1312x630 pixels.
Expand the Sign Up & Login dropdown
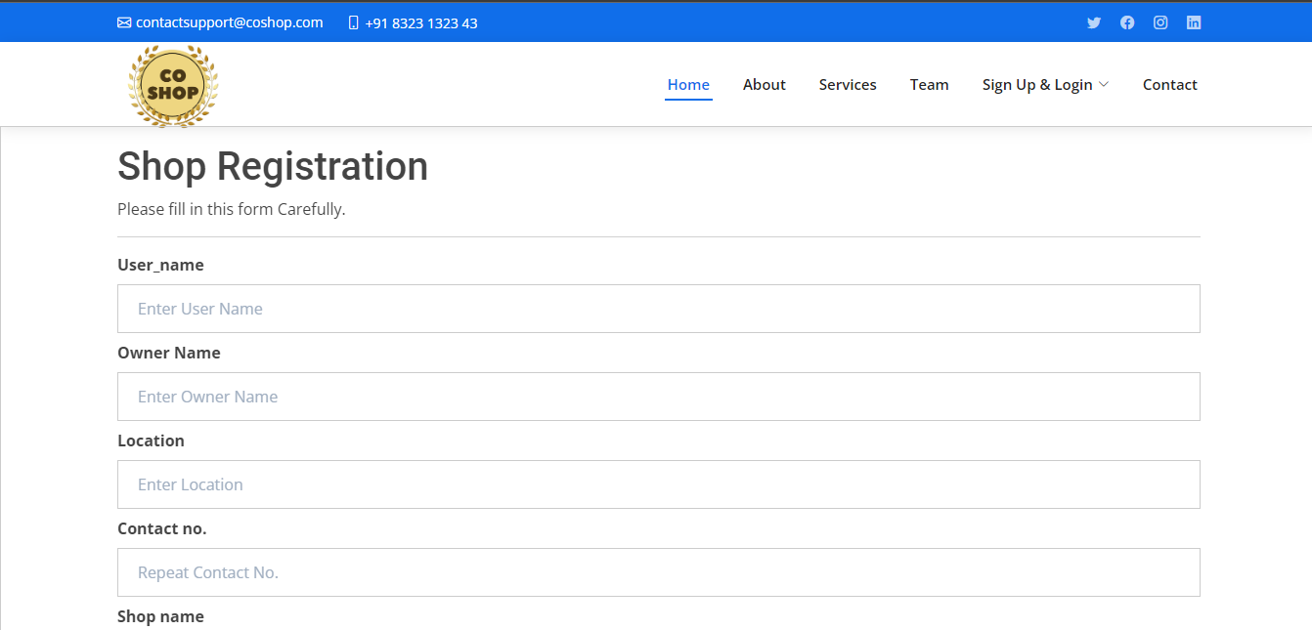point(1045,85)
